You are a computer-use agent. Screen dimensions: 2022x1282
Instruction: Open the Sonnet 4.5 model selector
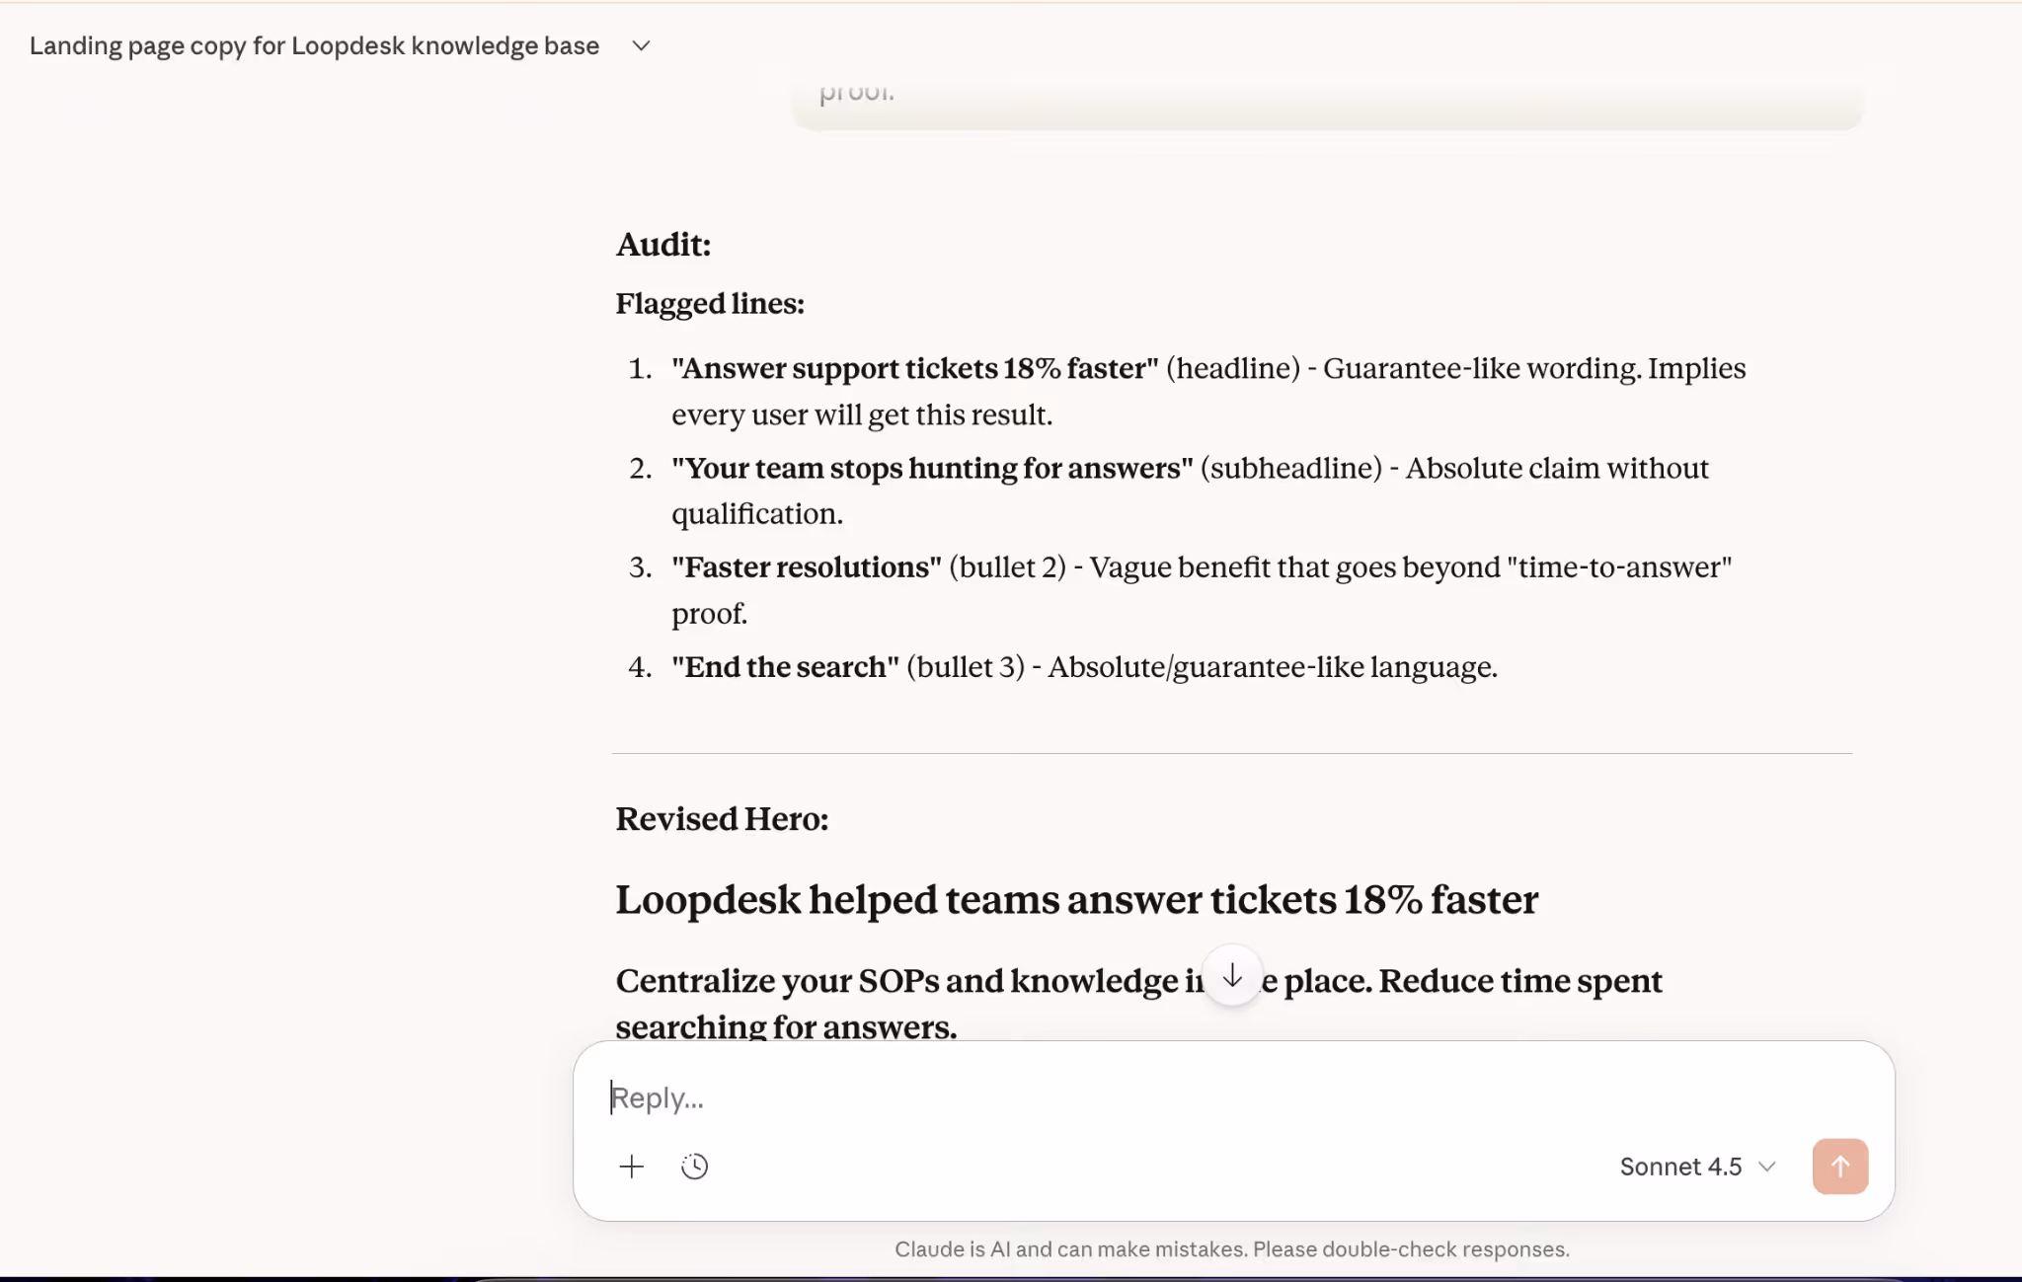coord(1697,1167)
